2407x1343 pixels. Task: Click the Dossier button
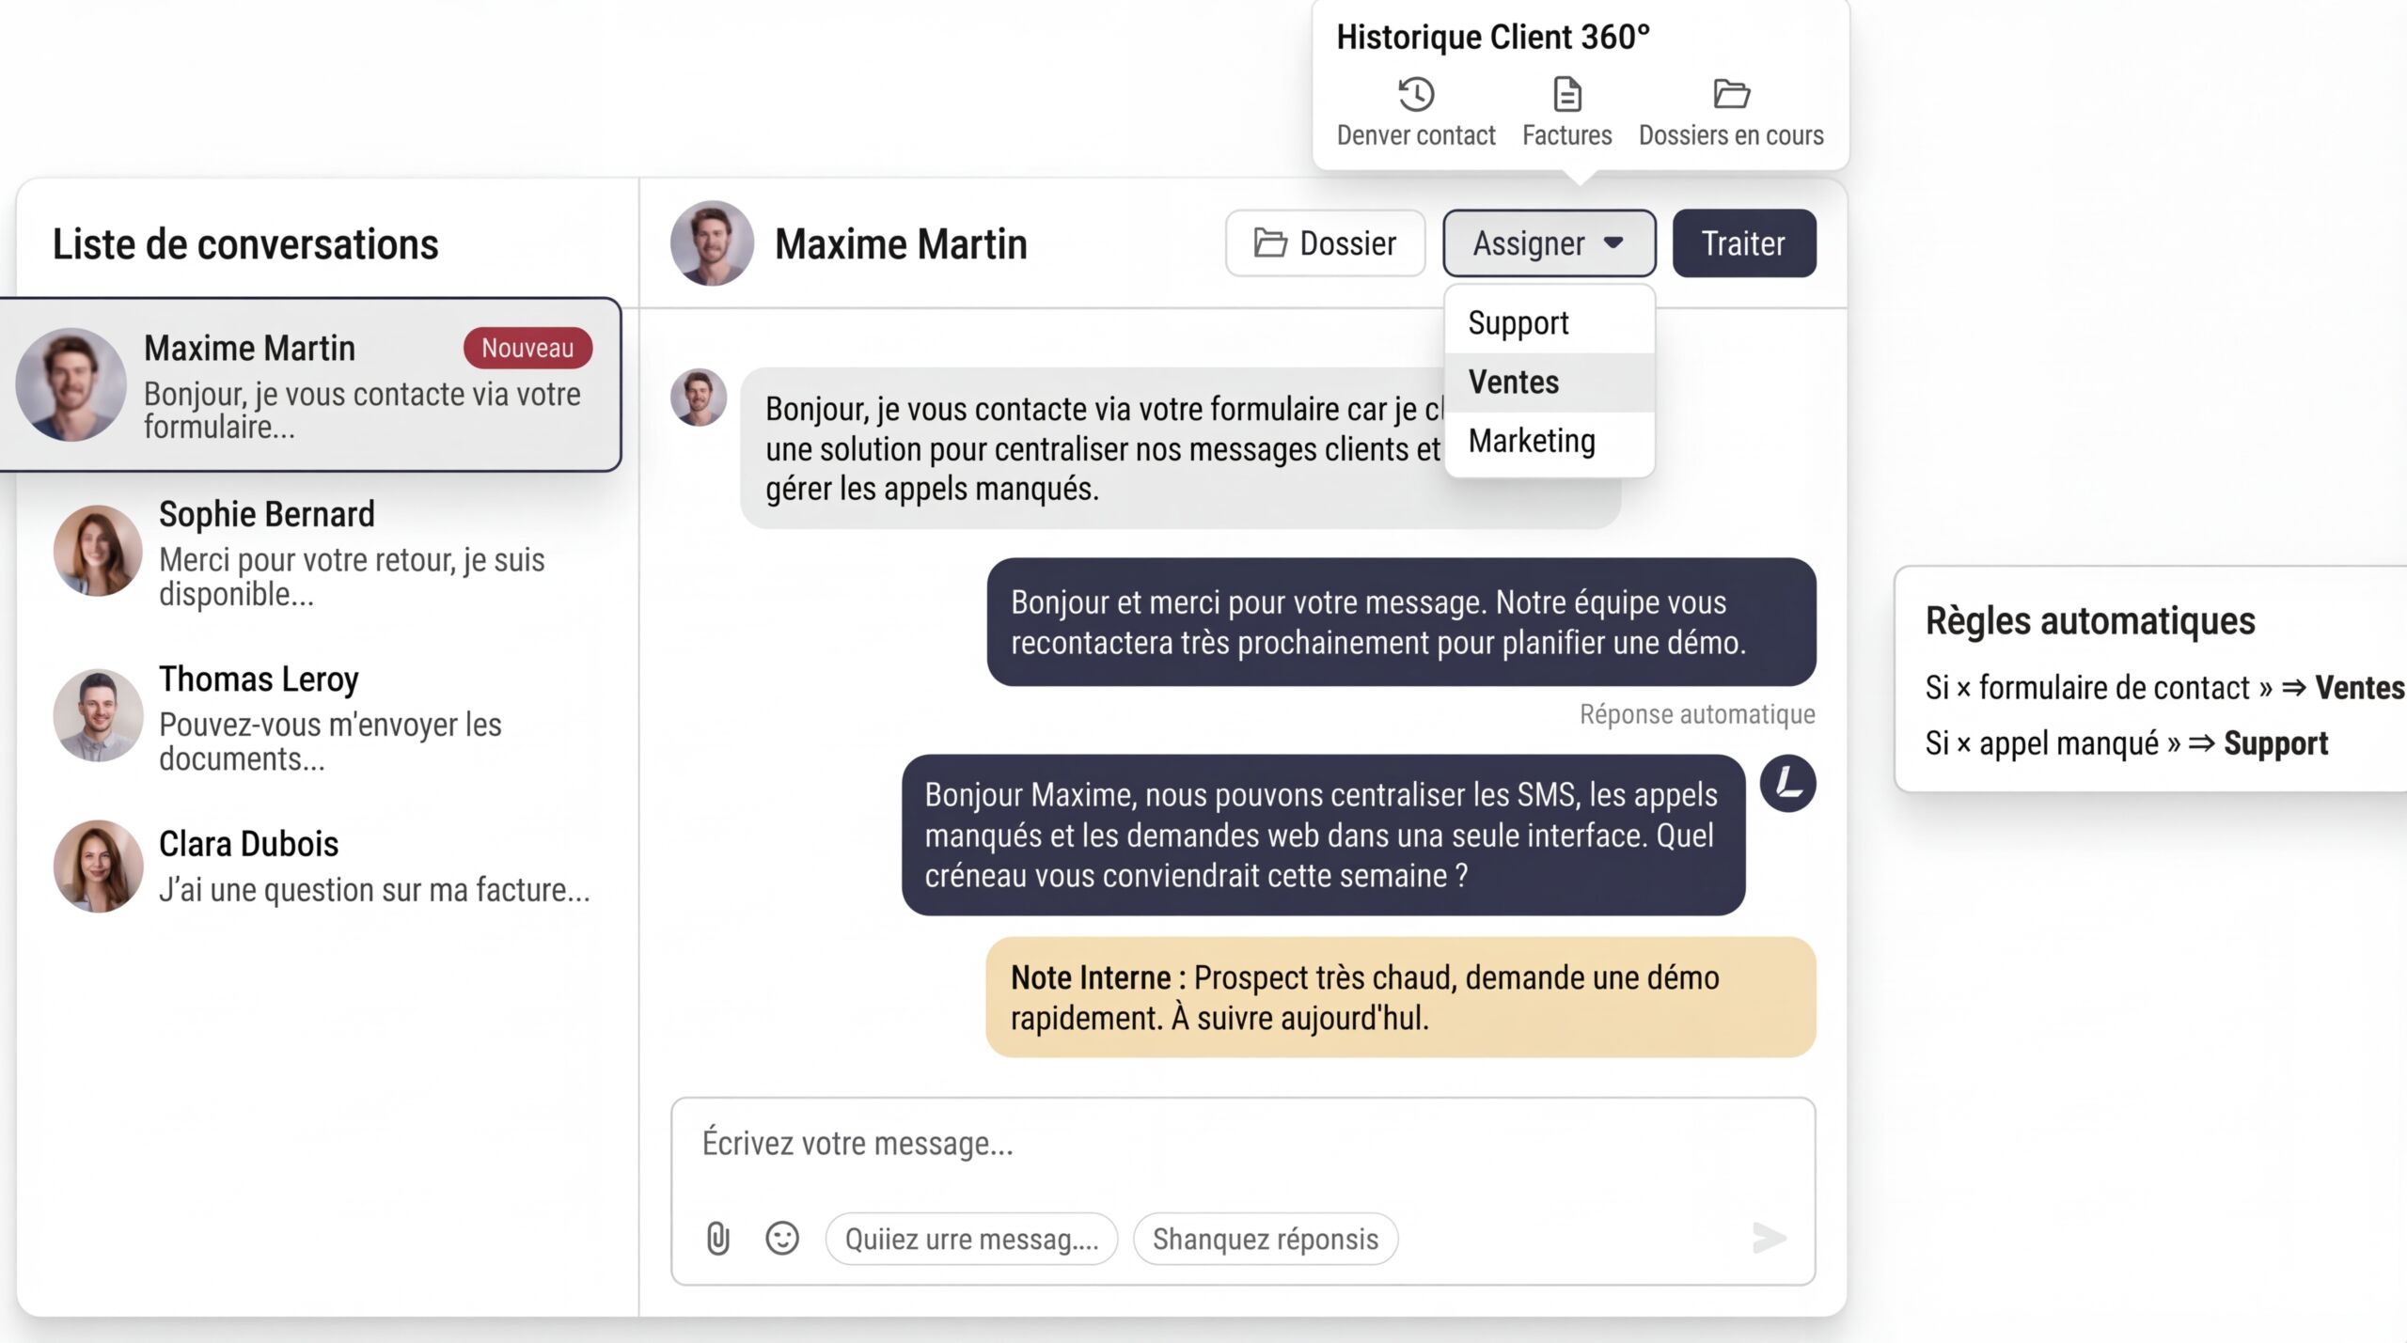point(1325,243)
